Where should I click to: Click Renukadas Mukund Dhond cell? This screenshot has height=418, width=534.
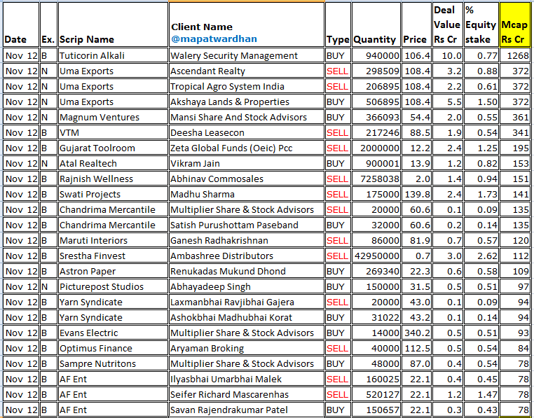click(247, 271)
